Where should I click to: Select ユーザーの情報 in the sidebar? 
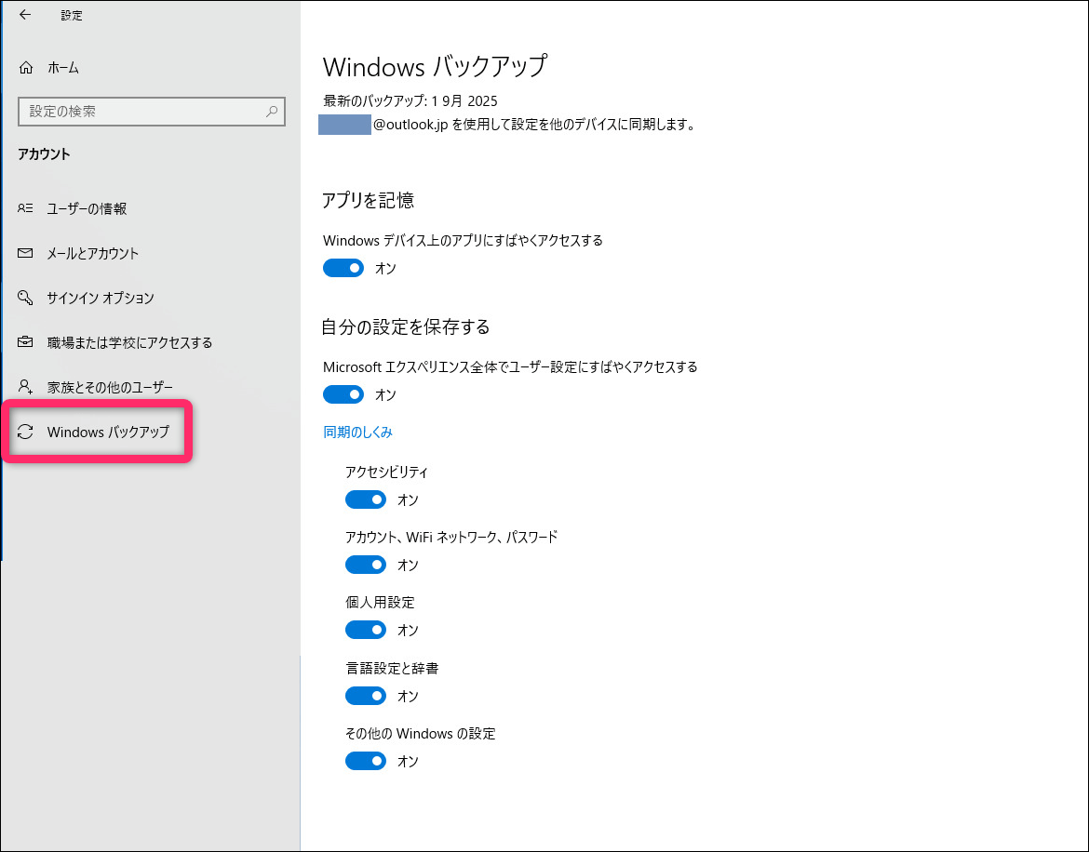(x=87, y=209)
